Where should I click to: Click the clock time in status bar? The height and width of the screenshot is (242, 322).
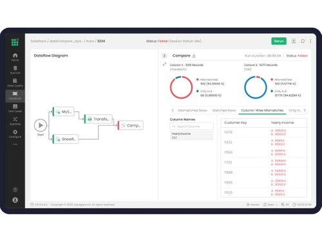[x=302, y=205]
